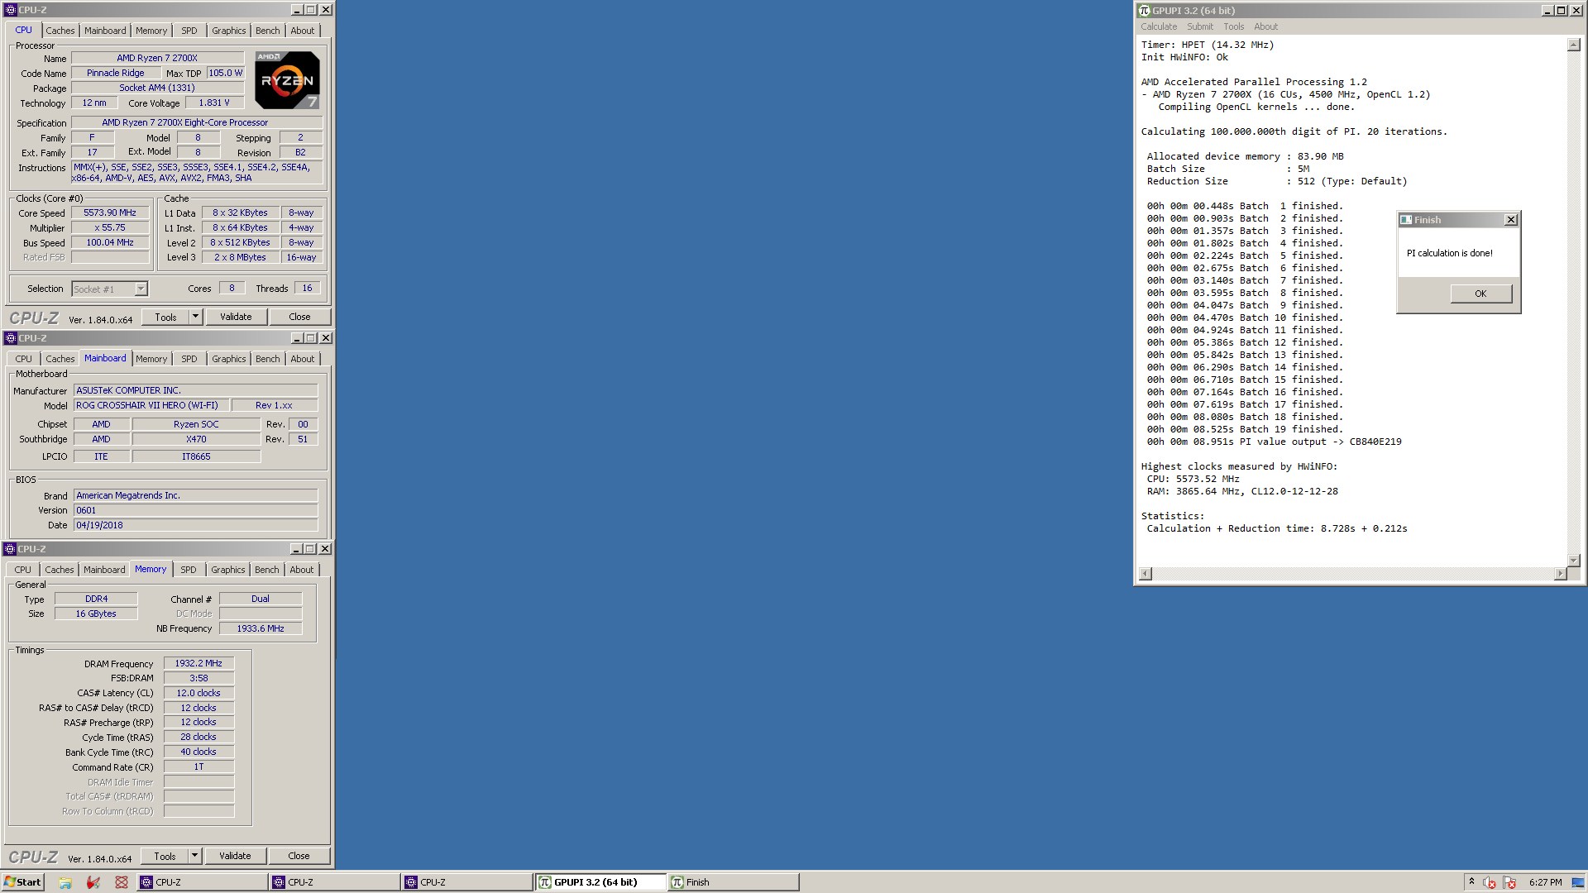Click DRAM Frequency value 1932.2 MHz

198,663
